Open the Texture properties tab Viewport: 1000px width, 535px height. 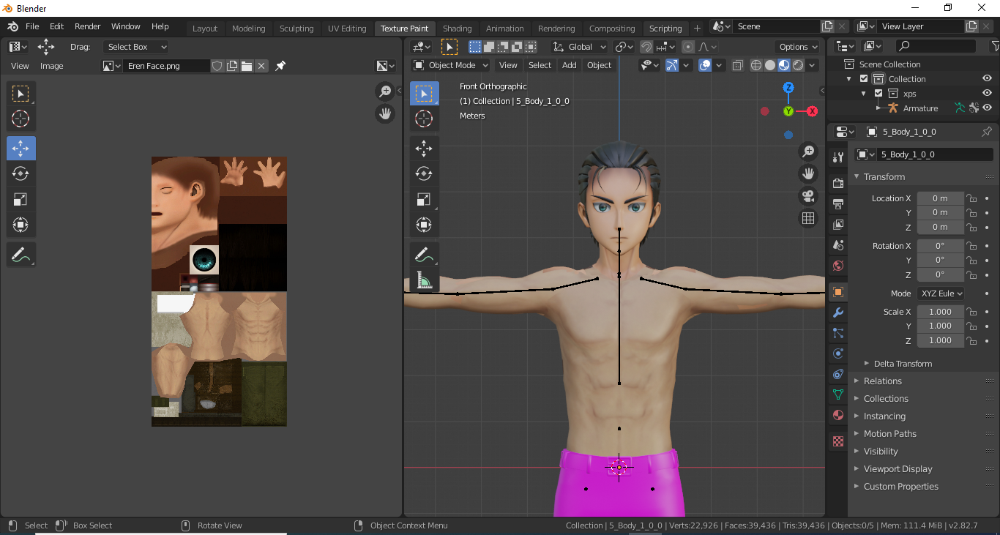pyautogui.click(x=838, y=441)
